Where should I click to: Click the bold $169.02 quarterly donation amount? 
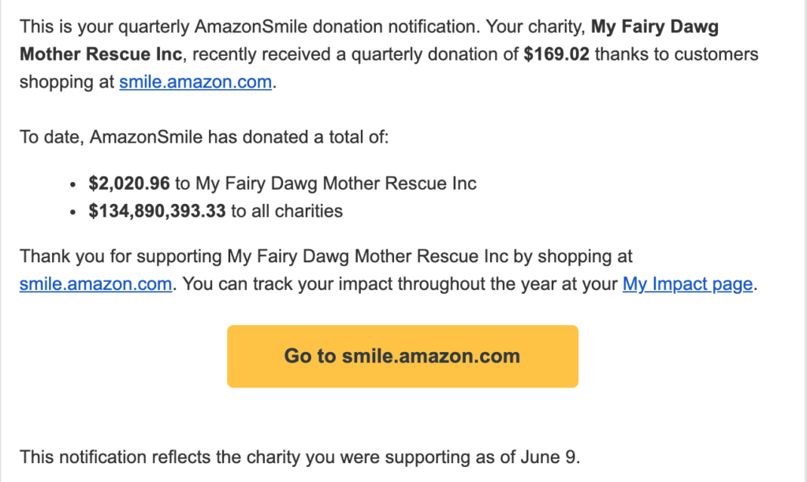point(556,54)
